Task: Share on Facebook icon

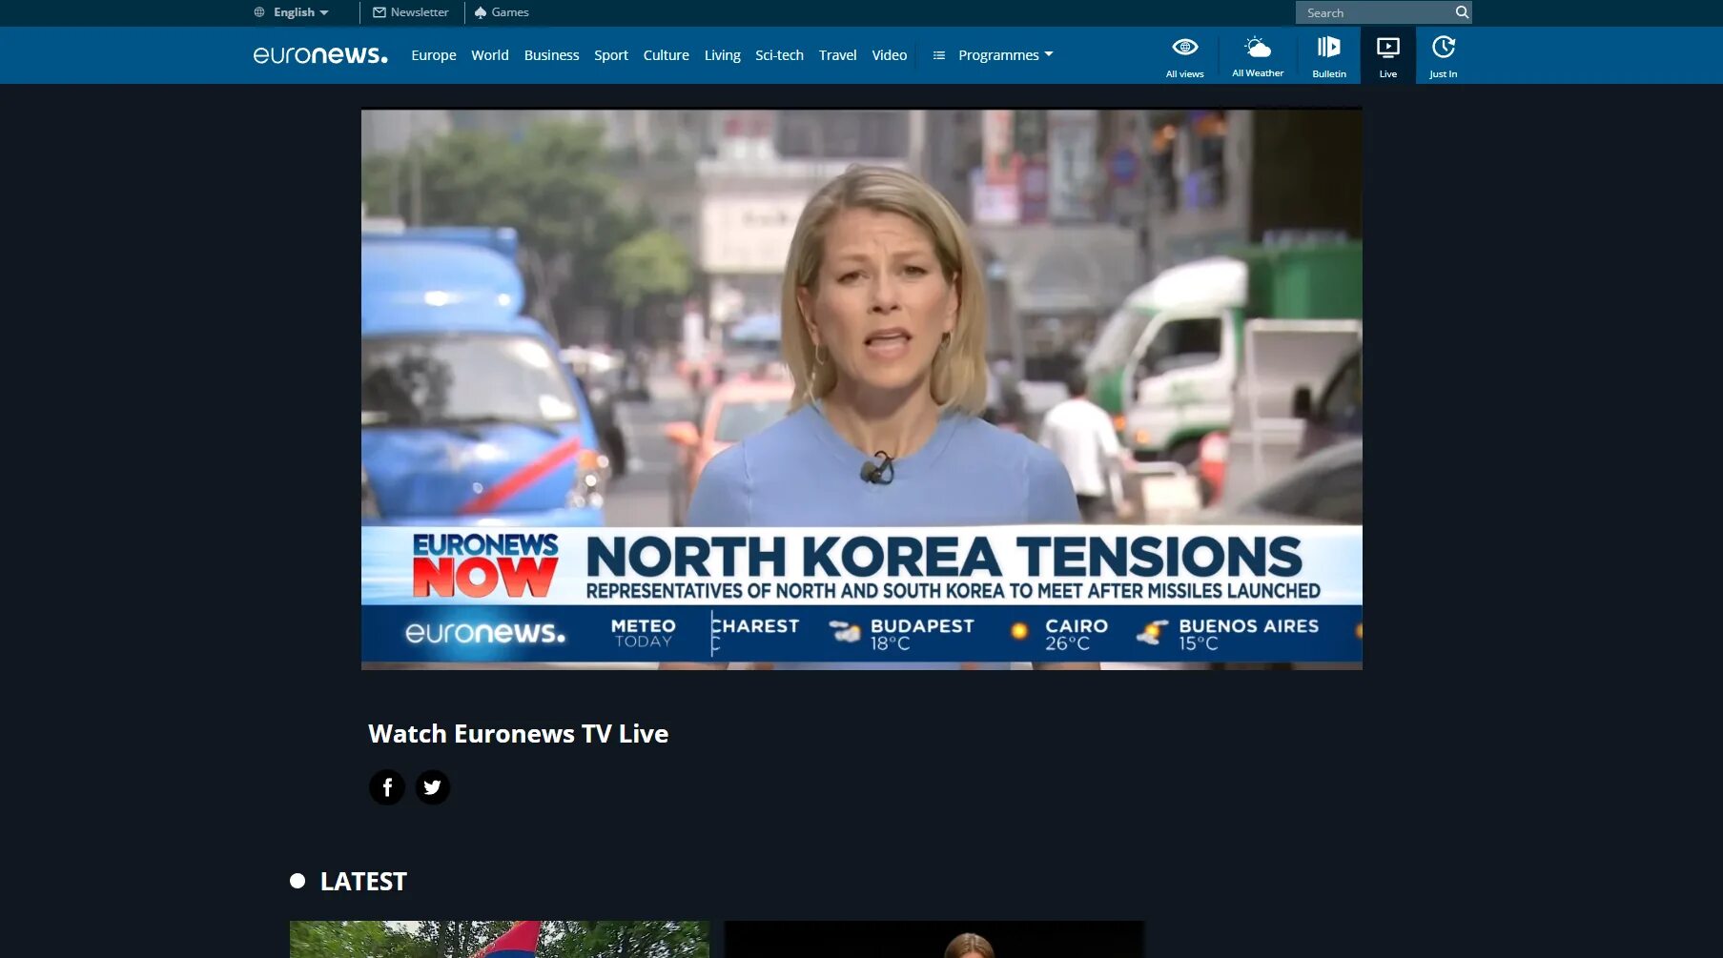Action: point(387,787)
